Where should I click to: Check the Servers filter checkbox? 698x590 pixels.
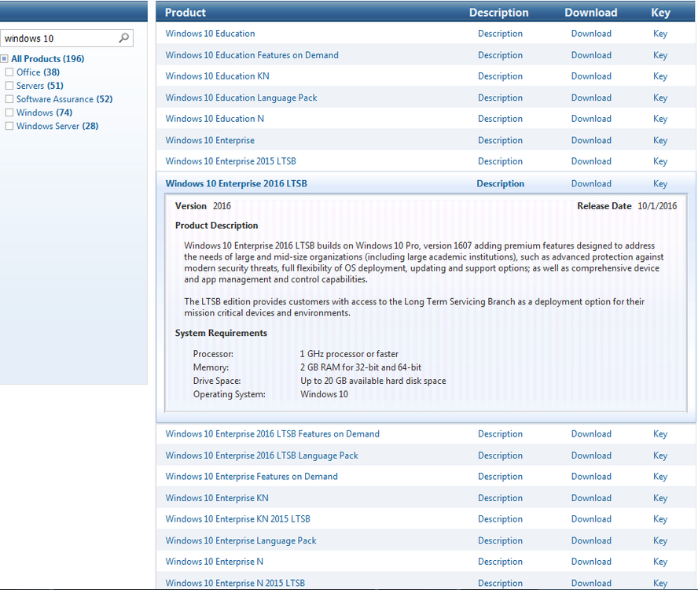(x=9, y=86)
